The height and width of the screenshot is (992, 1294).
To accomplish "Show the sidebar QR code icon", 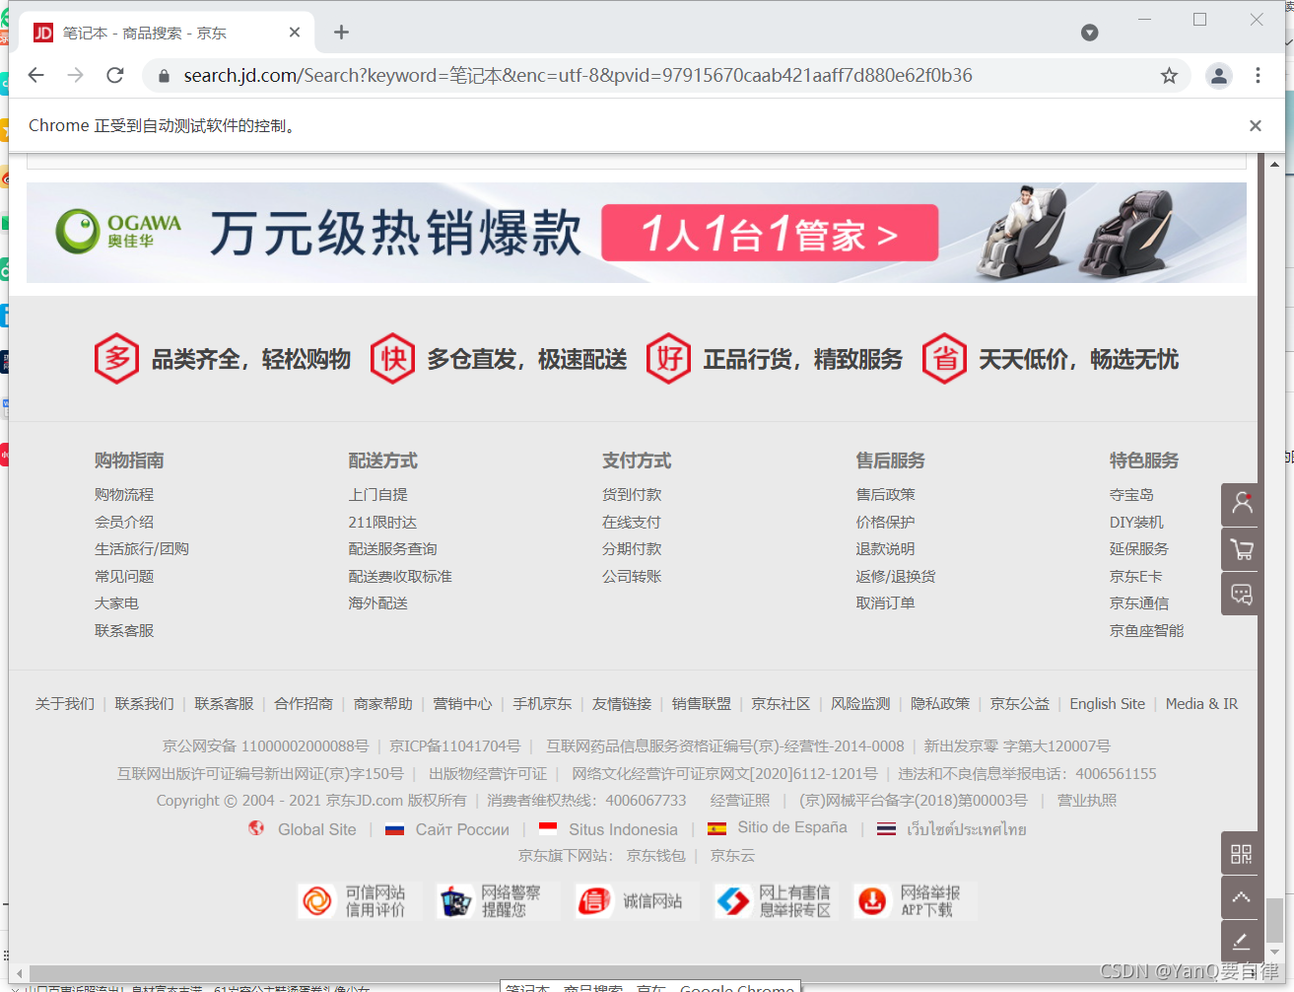I will (1242, 854).
